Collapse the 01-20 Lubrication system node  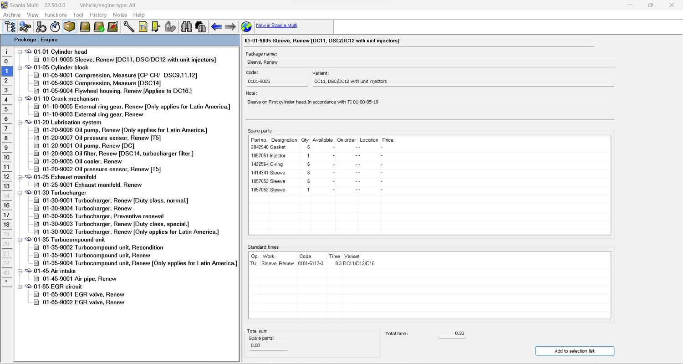[20, 122]
